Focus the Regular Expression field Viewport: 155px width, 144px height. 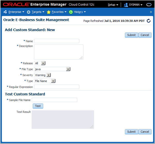57,87
